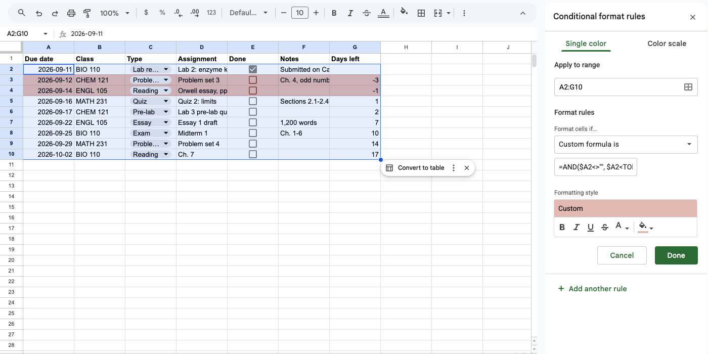Switch to Single color tab
The width and height of the screenshot is (708, 354).
586,43
